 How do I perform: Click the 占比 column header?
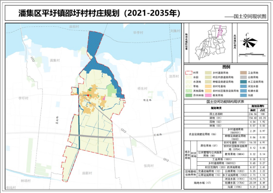point(262,110)
